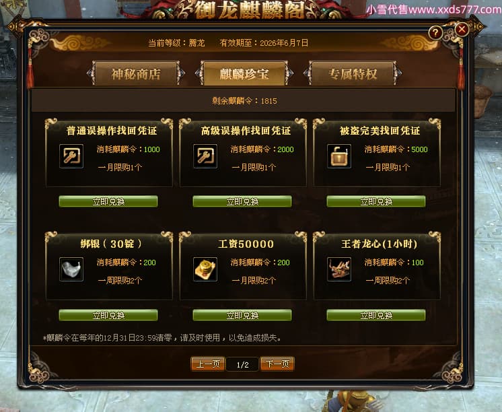Close the 御龙麒麟阁 window with red X

[x=462, y=30]
